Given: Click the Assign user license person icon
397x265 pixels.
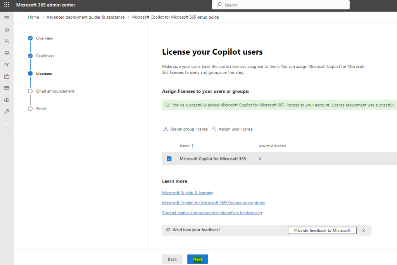Looking at the screenshot, I should click(x=214, y=129).
